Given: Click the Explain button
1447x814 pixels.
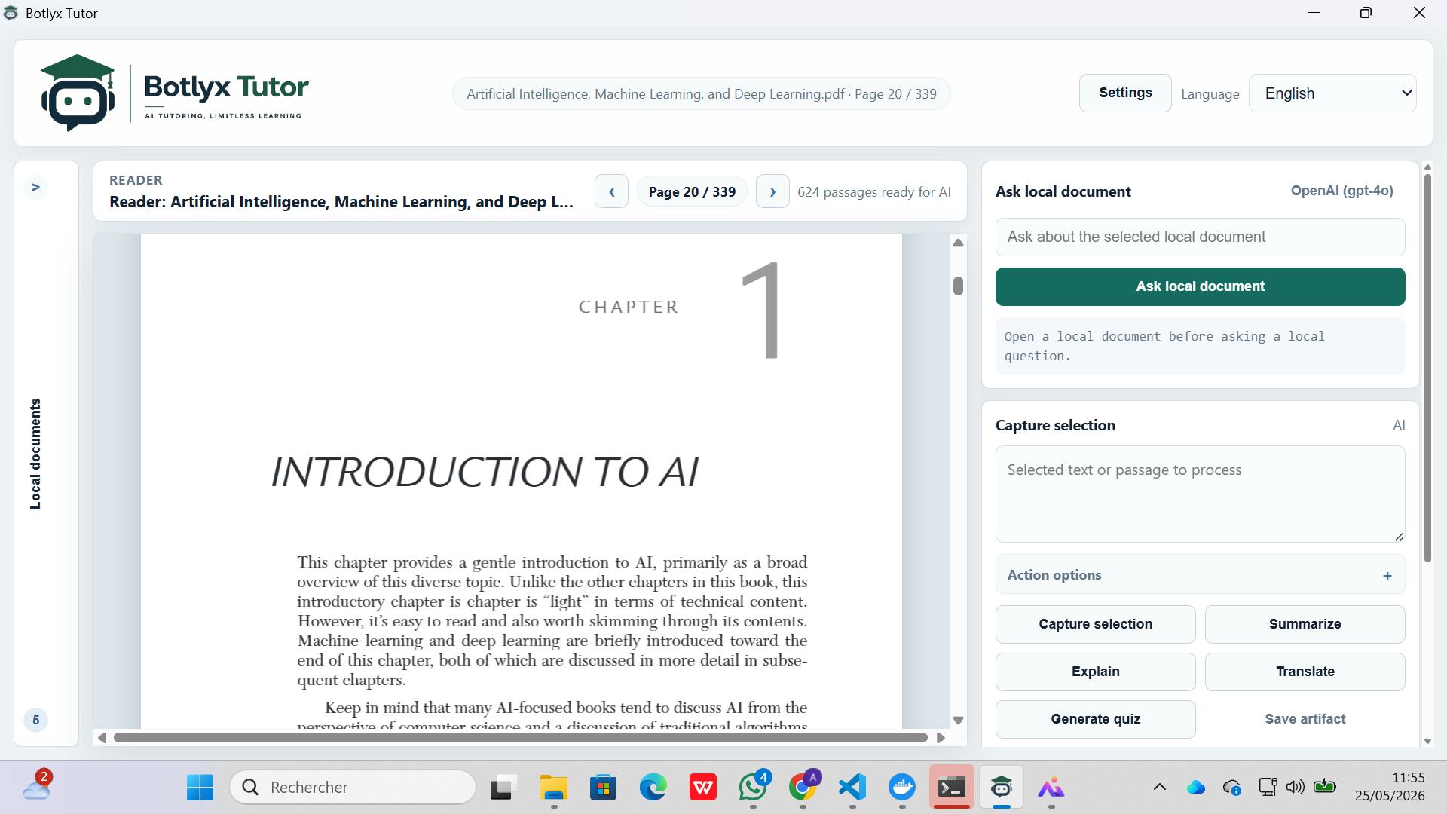Looking at the screenshot, I should coord(1095,672).
